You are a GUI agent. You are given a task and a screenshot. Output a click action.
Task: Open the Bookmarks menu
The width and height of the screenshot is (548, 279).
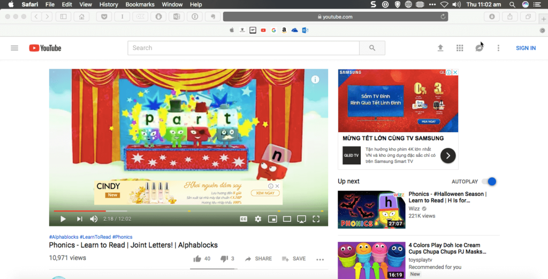tap(140, 4)
